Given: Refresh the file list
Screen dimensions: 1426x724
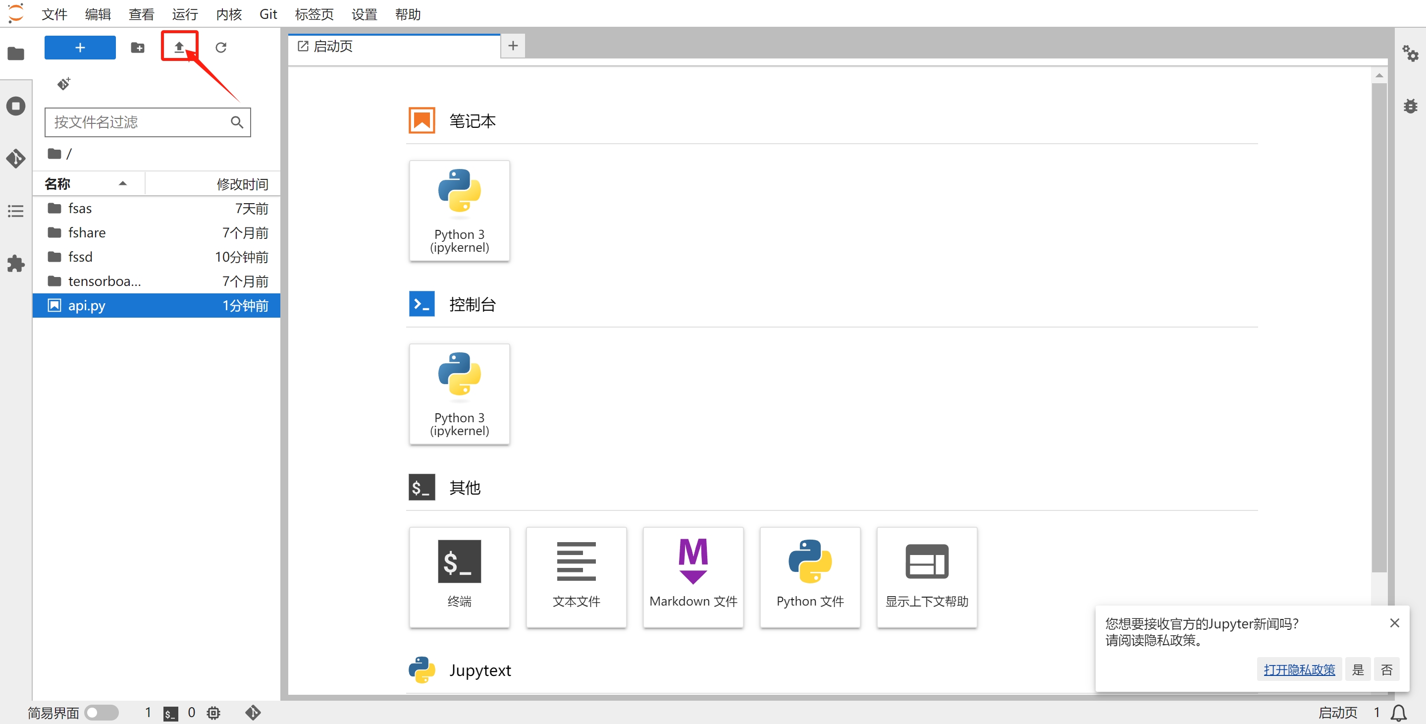Looking at the screenshot, I should (x=221, y=48).
